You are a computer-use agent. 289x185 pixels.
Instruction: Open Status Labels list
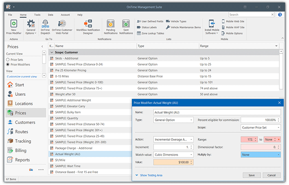pos(147,27)
